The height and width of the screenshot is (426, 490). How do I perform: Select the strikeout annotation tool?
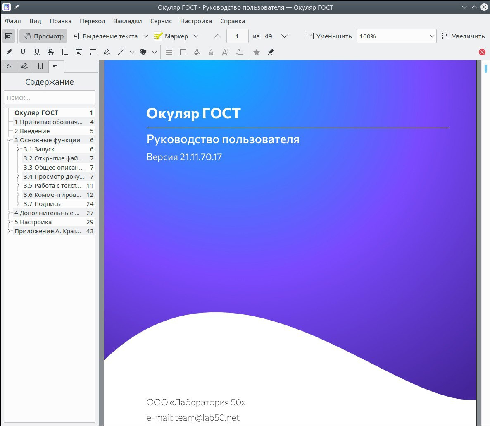51,52
